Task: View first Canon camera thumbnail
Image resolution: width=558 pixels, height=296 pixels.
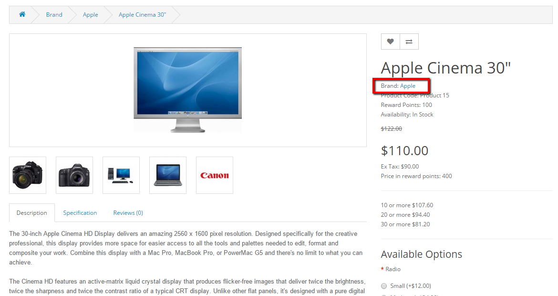Action: (28, 175)
